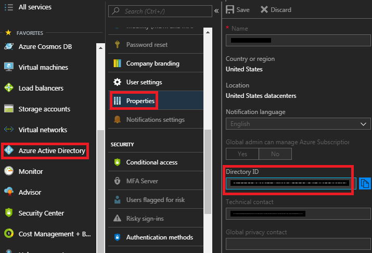Click the Name input field

[298, 41]
